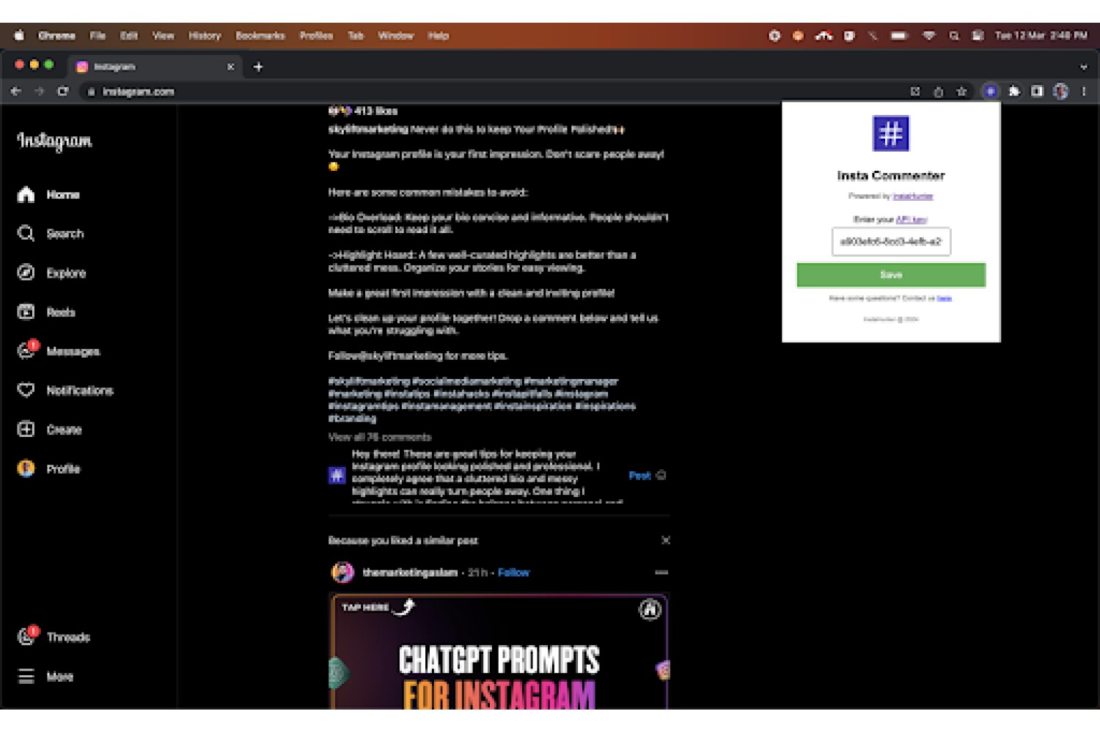The width and height of the screenshot is (1100, 733).
Task: Open macOS Spotlight search in the menu bar
Action: pyautogui.click(x=954, y=36)
